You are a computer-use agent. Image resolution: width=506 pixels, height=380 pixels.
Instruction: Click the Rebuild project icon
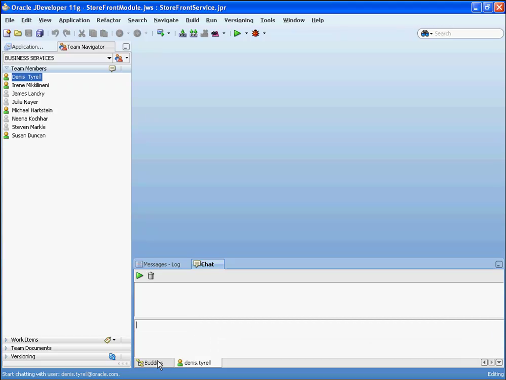click(194, 33)
